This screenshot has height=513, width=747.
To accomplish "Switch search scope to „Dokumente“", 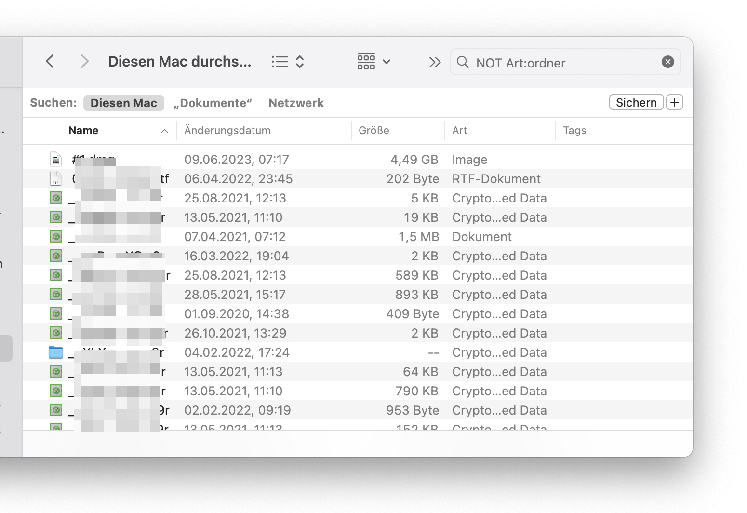I will [x=213, y=103].
